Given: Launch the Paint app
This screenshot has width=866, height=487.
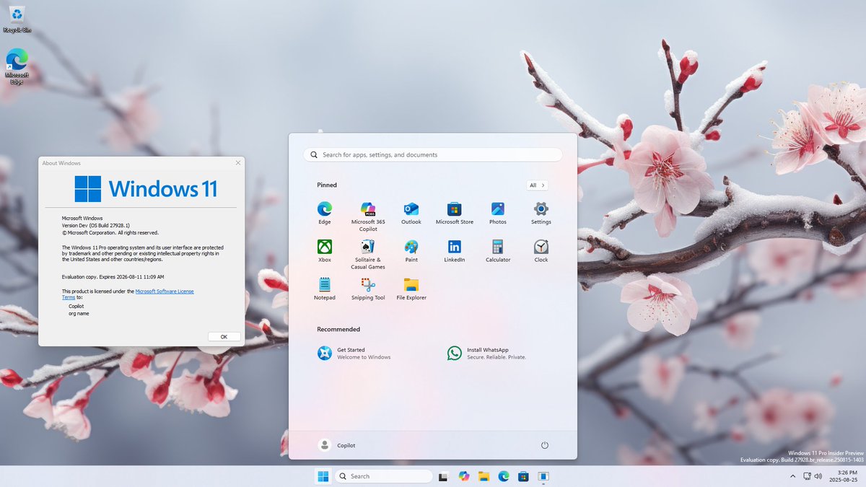Looking at the screenshot, I should pos(411,250).
